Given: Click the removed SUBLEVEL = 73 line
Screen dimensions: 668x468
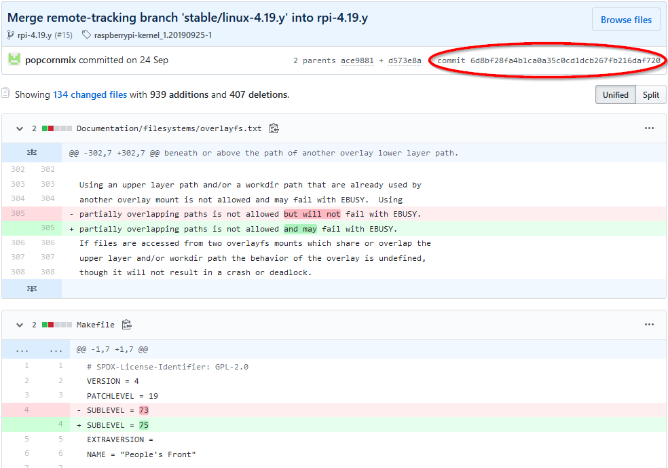Looking at the screenshot, I should 334,410.
